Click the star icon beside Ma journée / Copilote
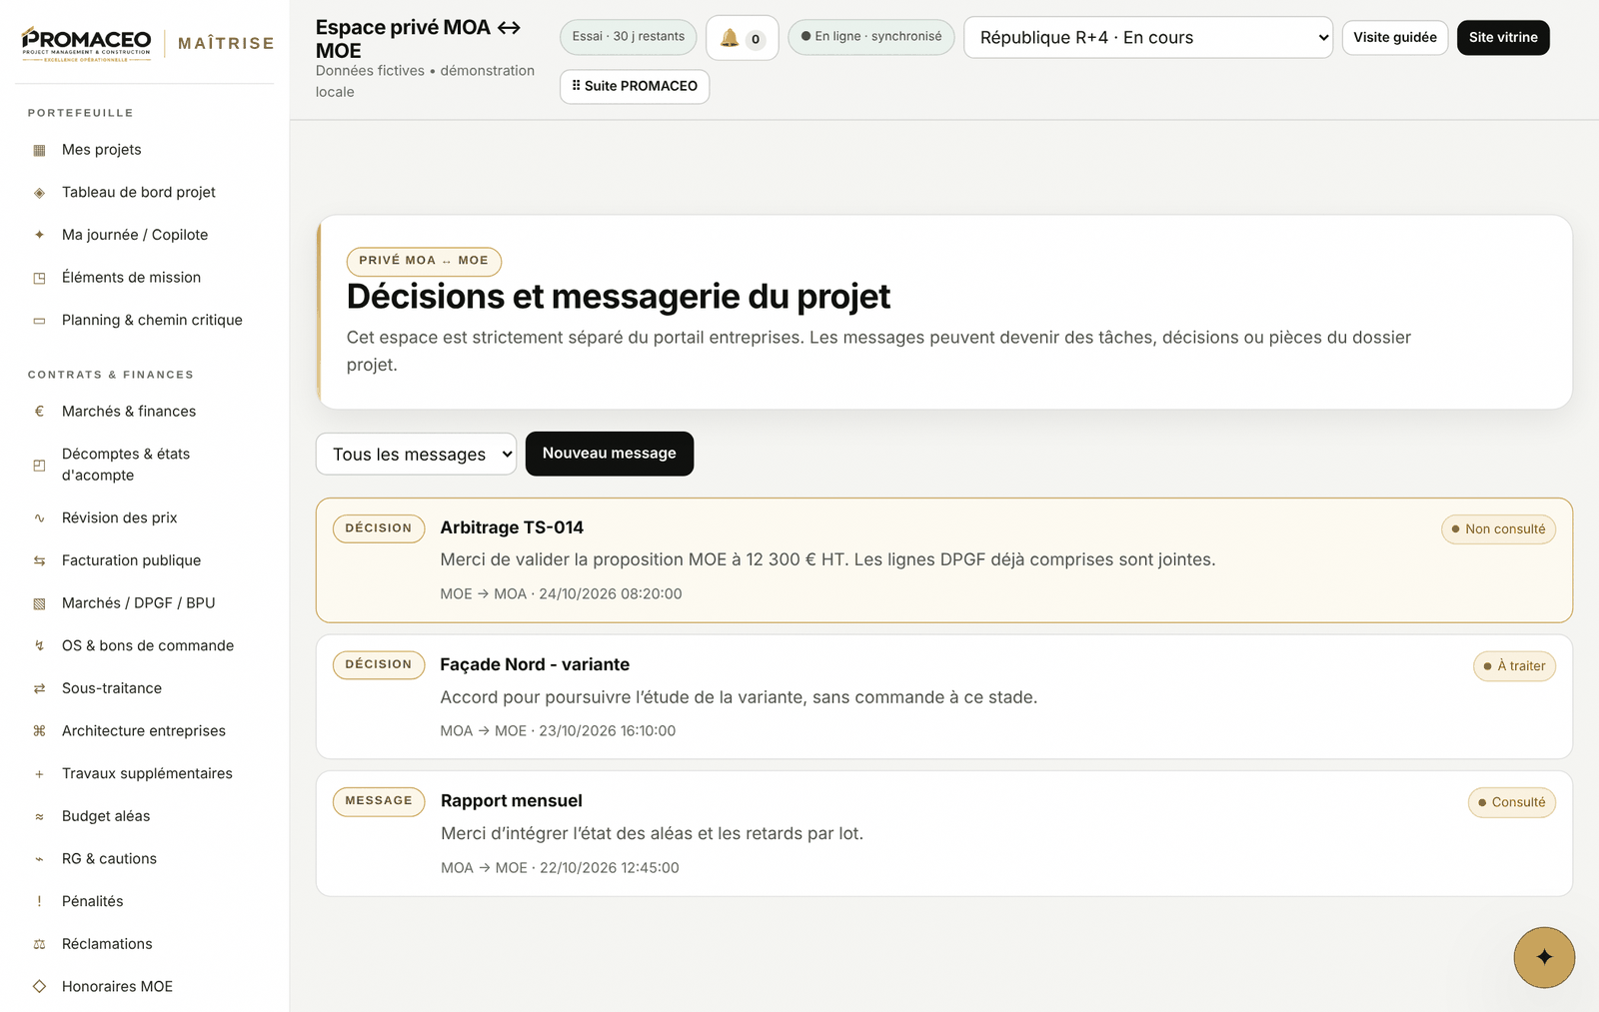 tap(39, 235)
